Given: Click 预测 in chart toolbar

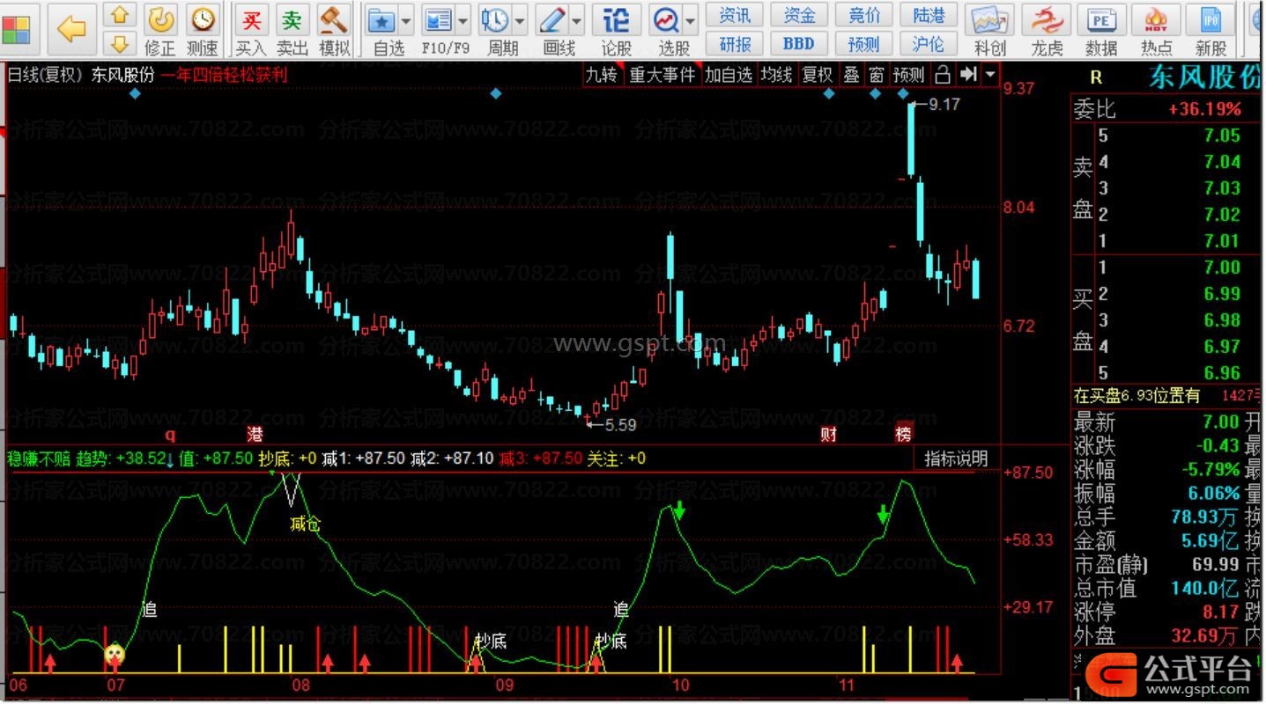Looking at the screenshot, I should tap(908, 75).
